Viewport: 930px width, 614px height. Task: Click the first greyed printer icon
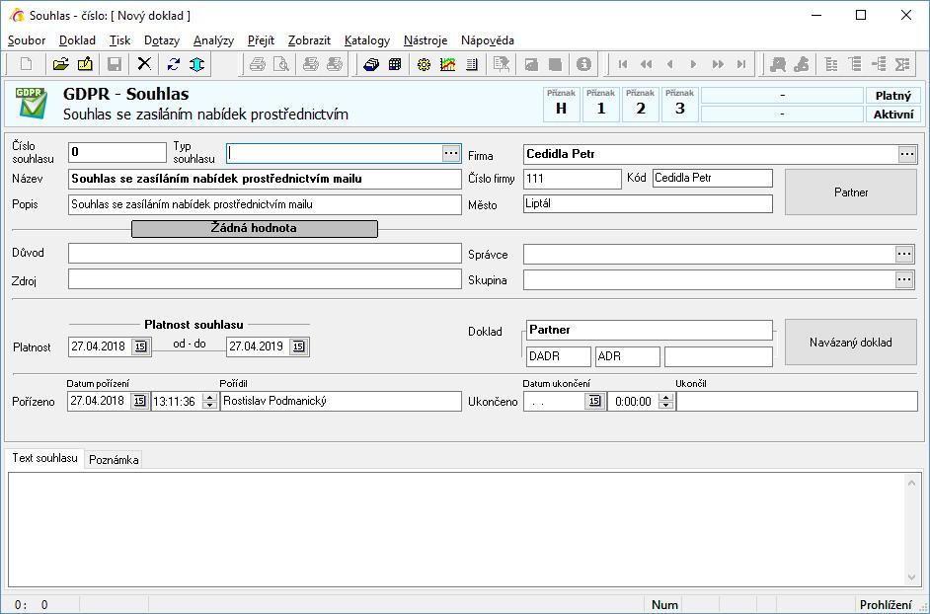(257, 64)
